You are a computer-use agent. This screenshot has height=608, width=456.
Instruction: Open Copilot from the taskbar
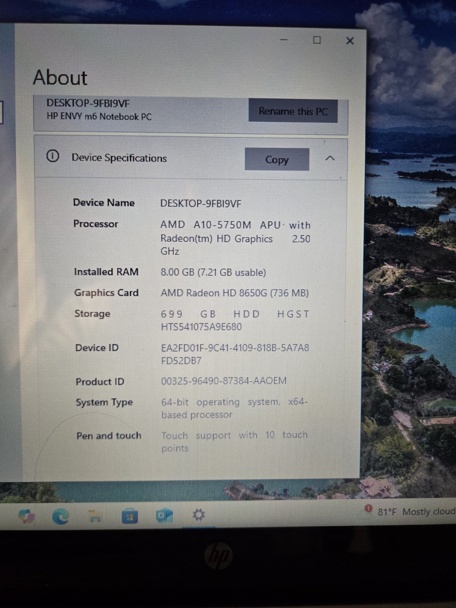tap(27, 516)
